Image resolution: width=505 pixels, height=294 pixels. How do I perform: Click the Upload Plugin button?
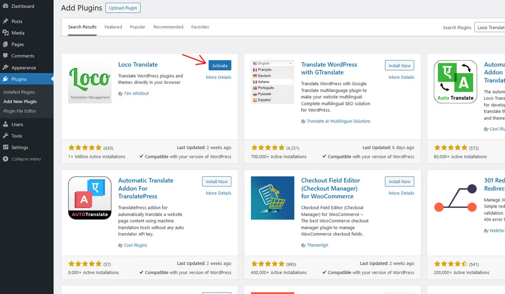tap(123, 7)
